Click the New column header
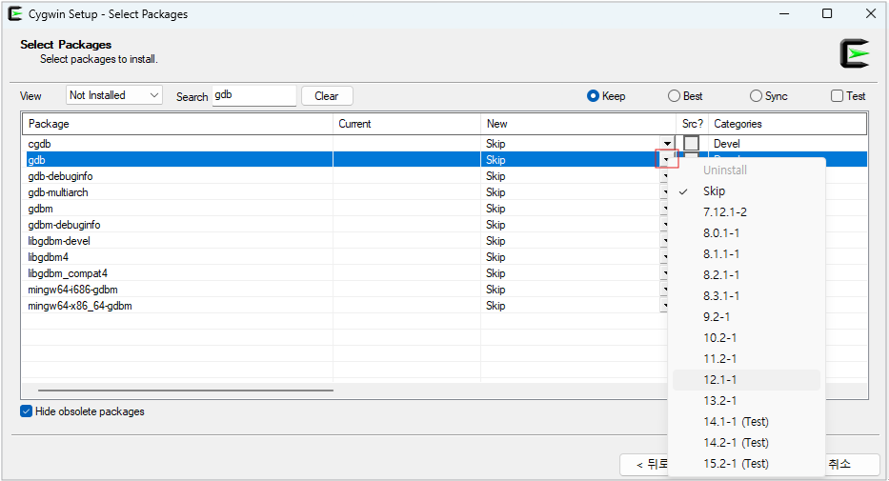The height and width of the screenshot is (481, 889). 578,124
